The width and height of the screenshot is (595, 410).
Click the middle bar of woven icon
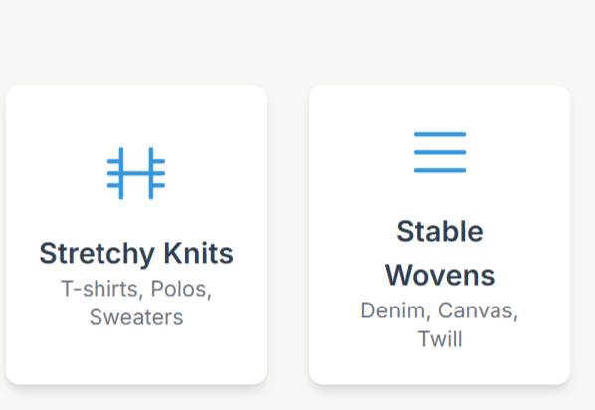(440, 152)
